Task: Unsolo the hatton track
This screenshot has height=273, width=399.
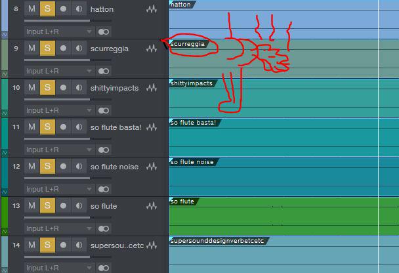Action: tap(47, 9)
